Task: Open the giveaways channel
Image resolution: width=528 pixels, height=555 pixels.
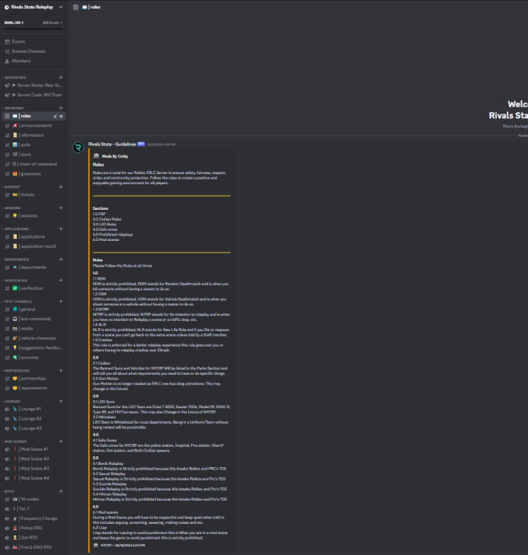Action: click(x=33, y=174)
